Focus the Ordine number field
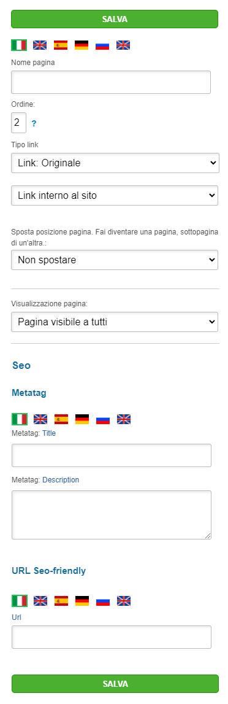The width and height of the screenshot is (228, 704). pyautogui.click(x=19, y=123)
